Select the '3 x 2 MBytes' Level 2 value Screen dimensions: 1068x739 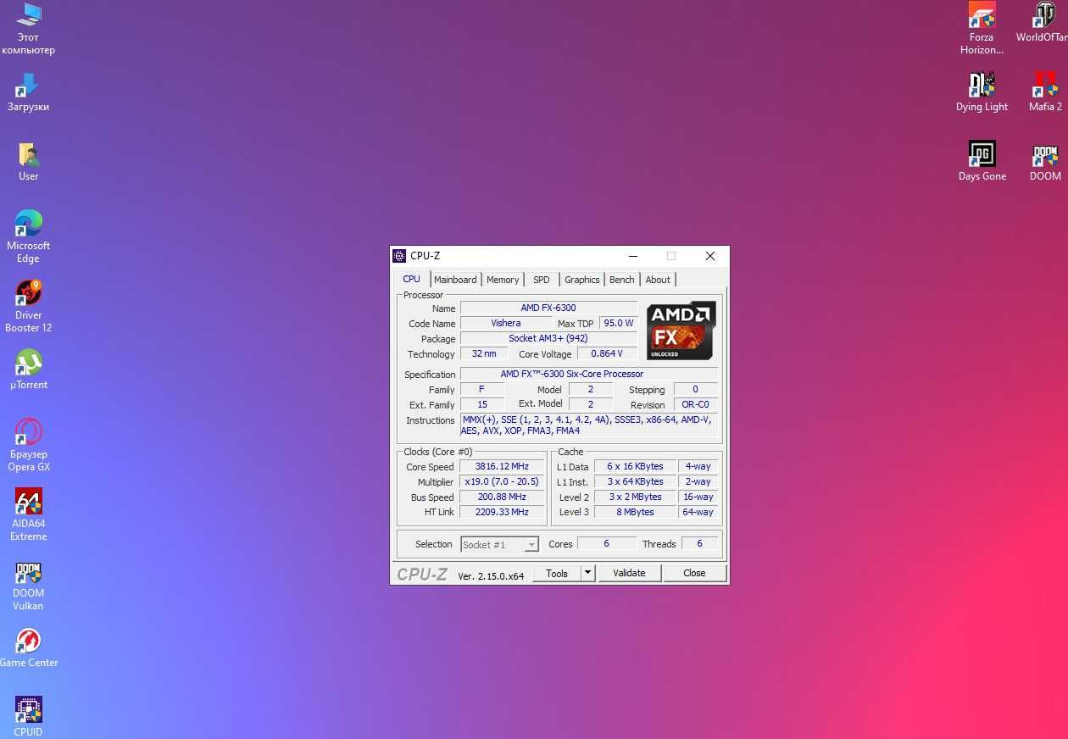click(x=635, y=497)
